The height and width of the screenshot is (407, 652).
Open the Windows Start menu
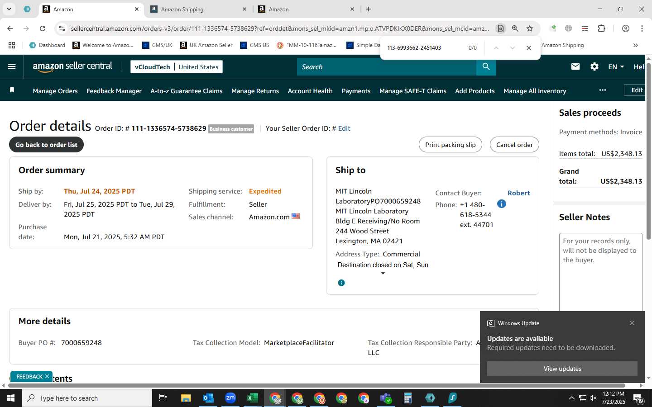[11, 398]
